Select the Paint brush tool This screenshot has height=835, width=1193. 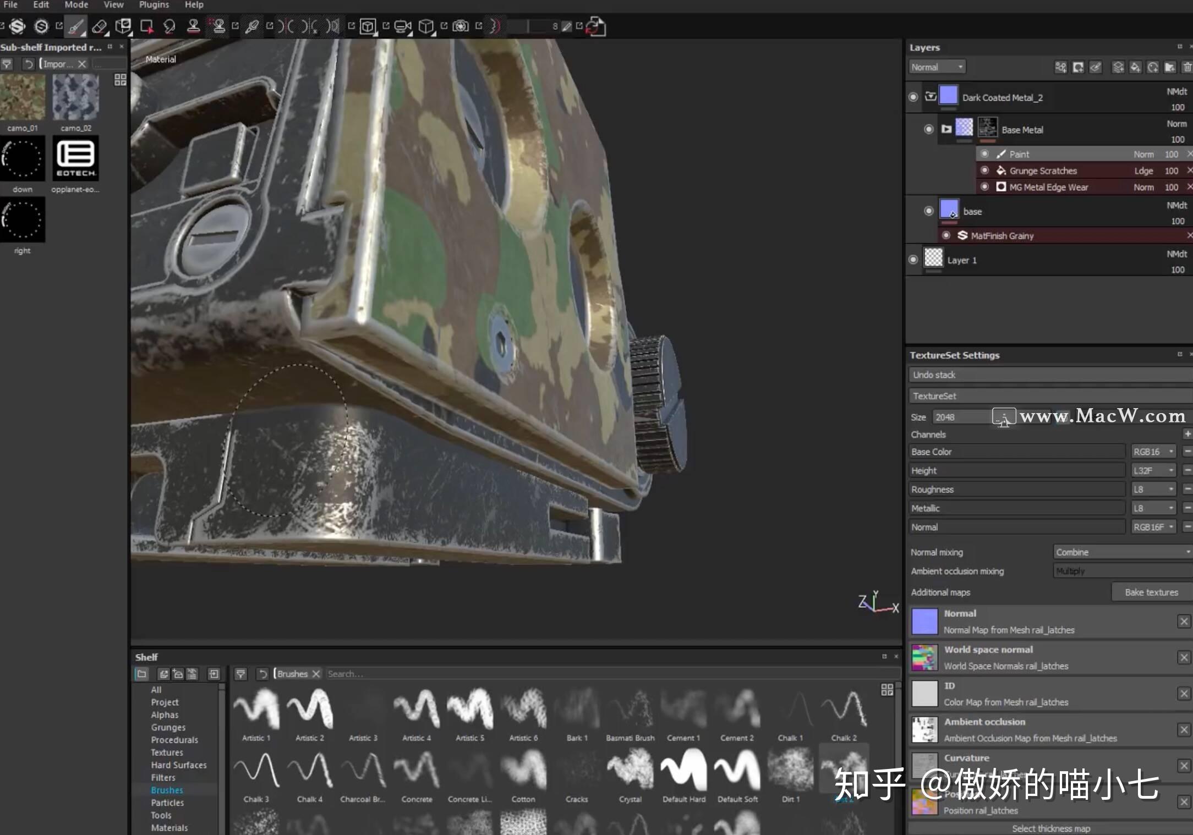(76, 26)
